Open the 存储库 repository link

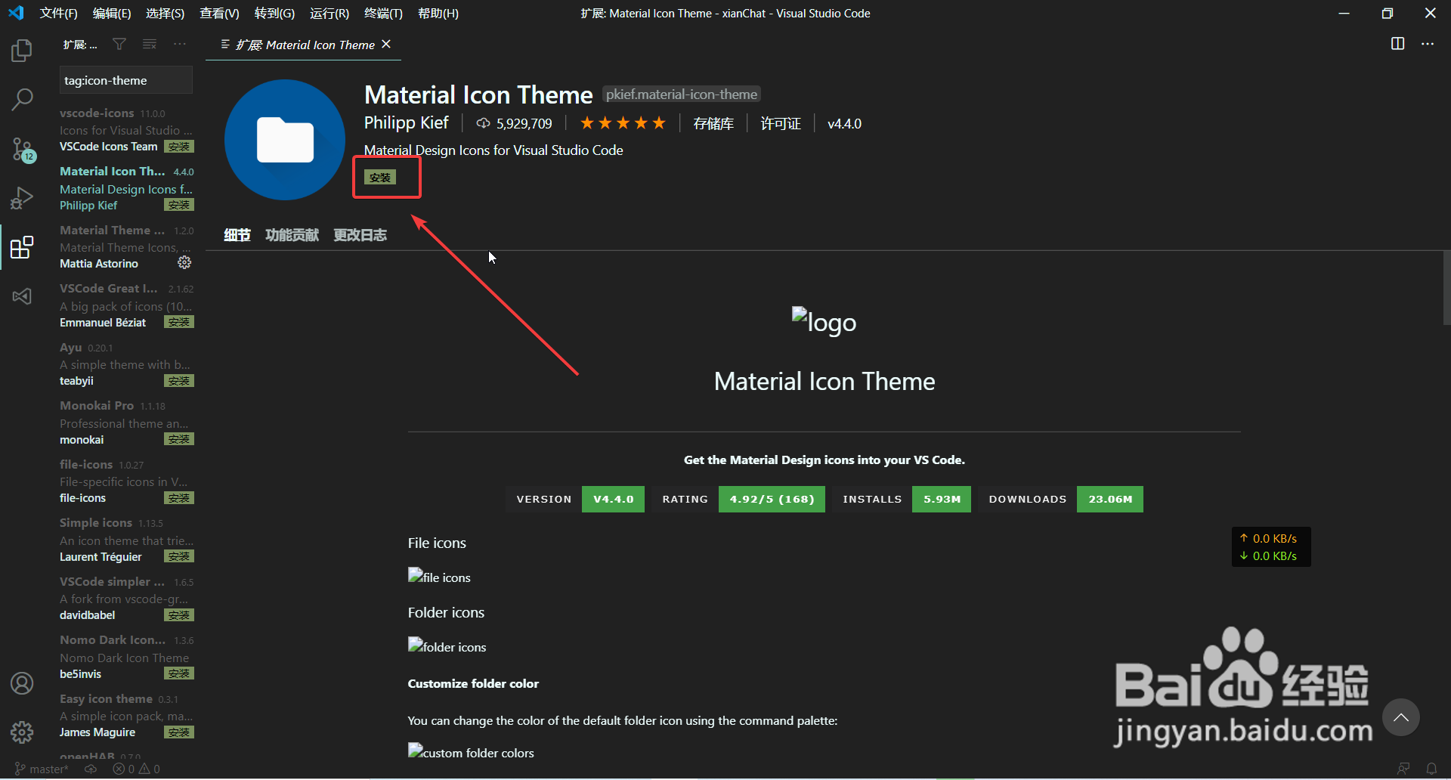tap(713, 123)
